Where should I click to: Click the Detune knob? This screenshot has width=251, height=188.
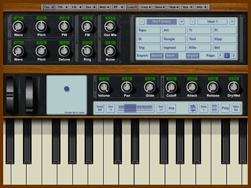(x=64, y=51)
